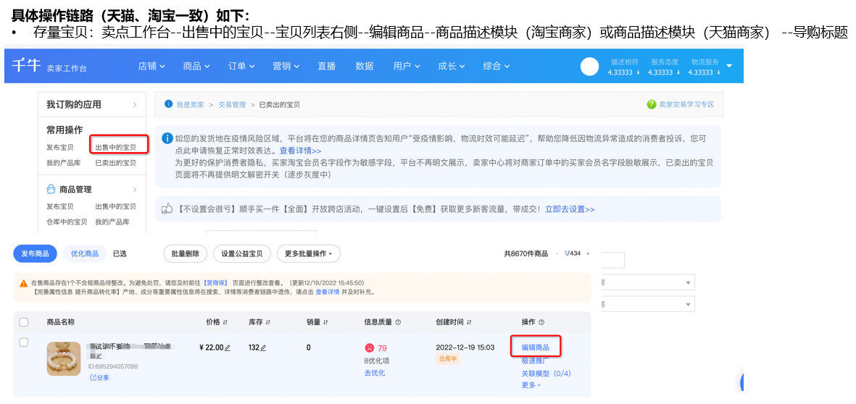Expand the 成长 menu in top navigation
Image resolution: width=856 pixels, height=404 pixels.
(452, 66)
